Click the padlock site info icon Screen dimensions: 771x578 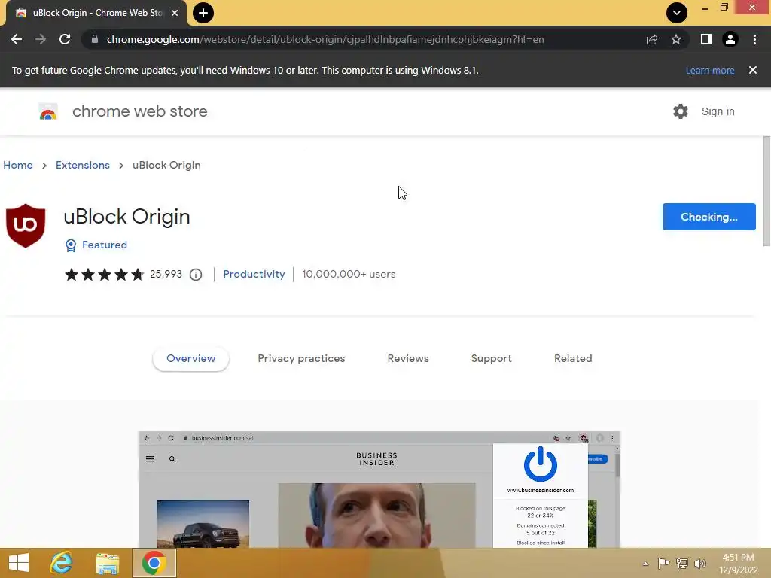[x=94, y=39]
